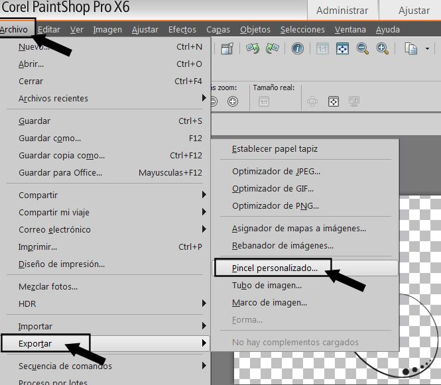
Task: Select Tubo de imagen... option
Action: pos(306,286)
